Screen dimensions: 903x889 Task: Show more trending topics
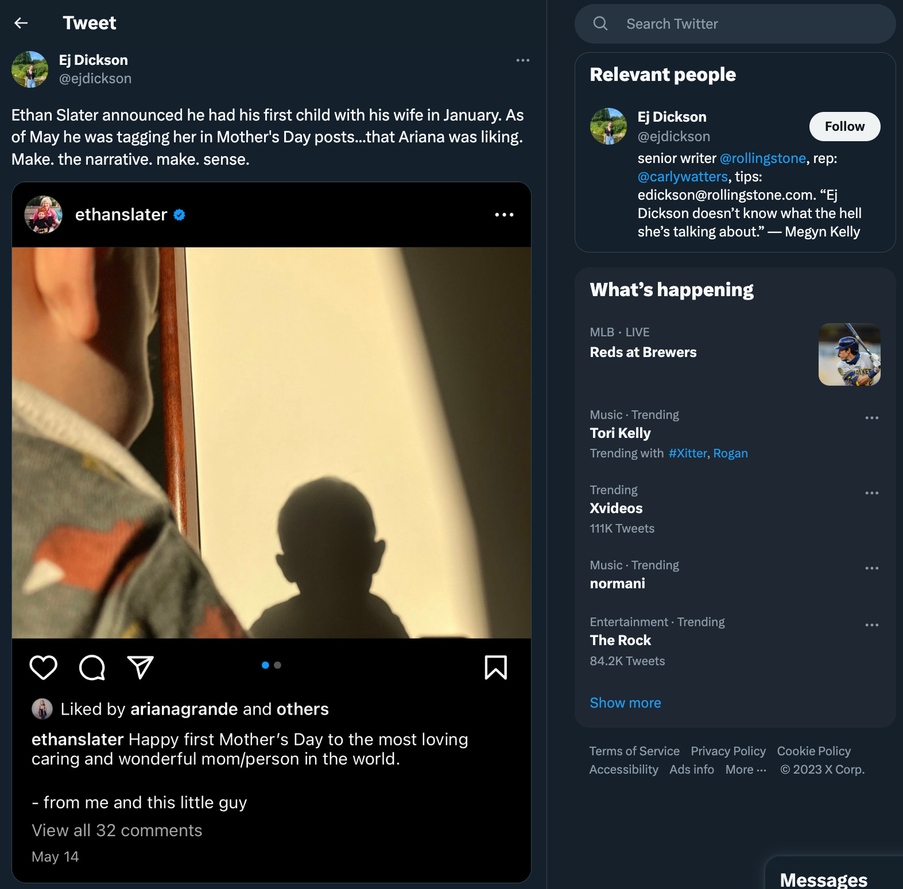(x=625, y=703)
